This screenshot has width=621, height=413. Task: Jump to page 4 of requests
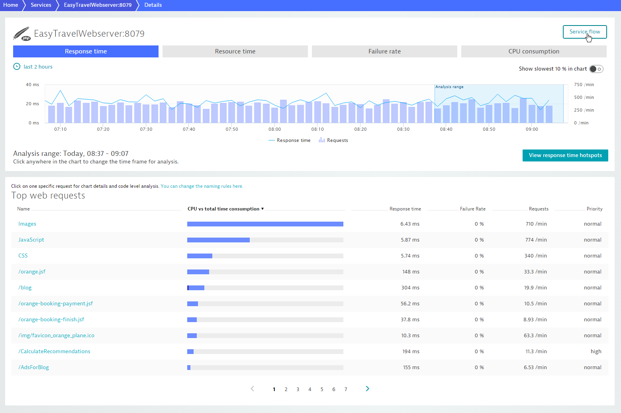310,389
